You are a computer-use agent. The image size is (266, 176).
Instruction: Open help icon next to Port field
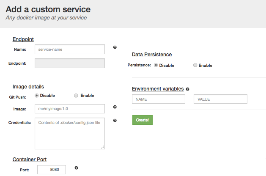click(77, 168)
